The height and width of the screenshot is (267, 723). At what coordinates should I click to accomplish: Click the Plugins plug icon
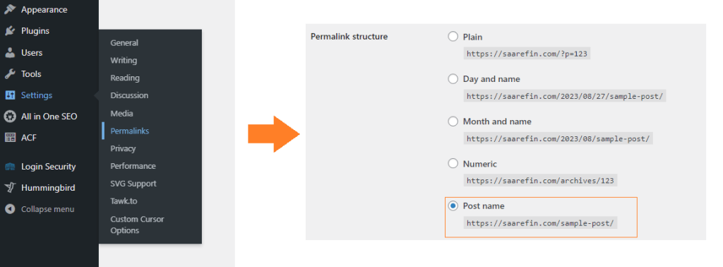(10, 31)
